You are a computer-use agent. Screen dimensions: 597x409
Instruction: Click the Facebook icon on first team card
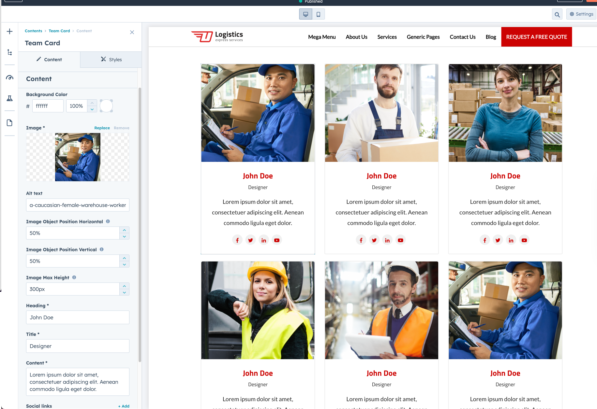237,240
